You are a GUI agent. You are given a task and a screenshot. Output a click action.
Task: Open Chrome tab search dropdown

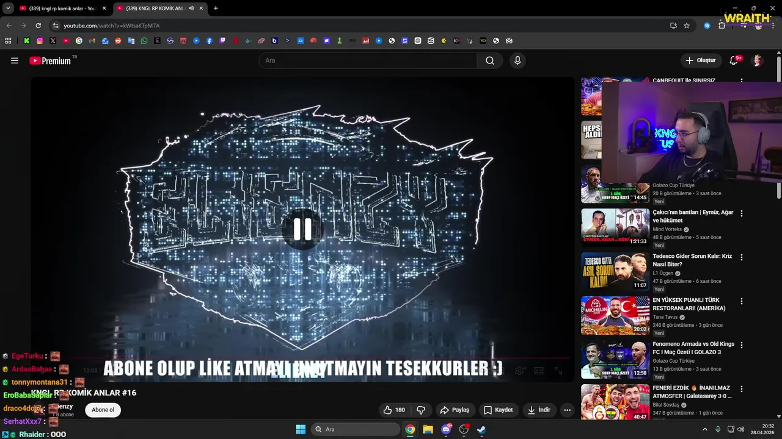click(x=8, y=9)
